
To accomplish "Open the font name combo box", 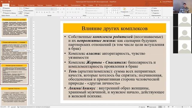I will point(43,9).
